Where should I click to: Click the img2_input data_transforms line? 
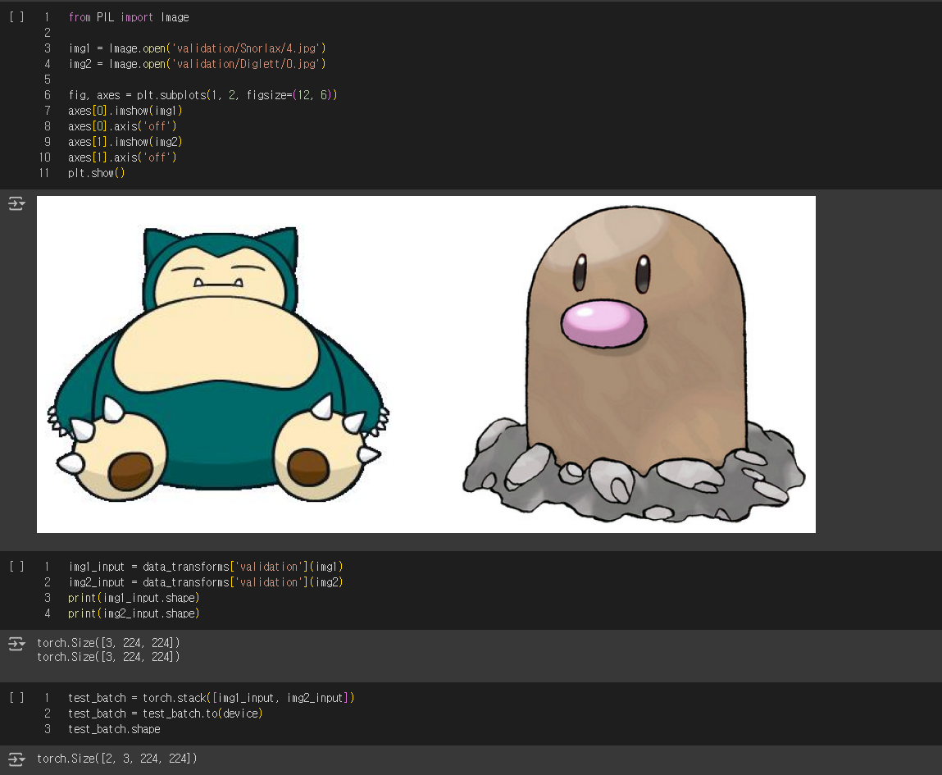(206, 582)
